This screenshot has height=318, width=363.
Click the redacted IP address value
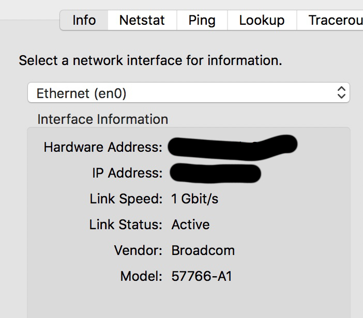click(x=215, y=173)
